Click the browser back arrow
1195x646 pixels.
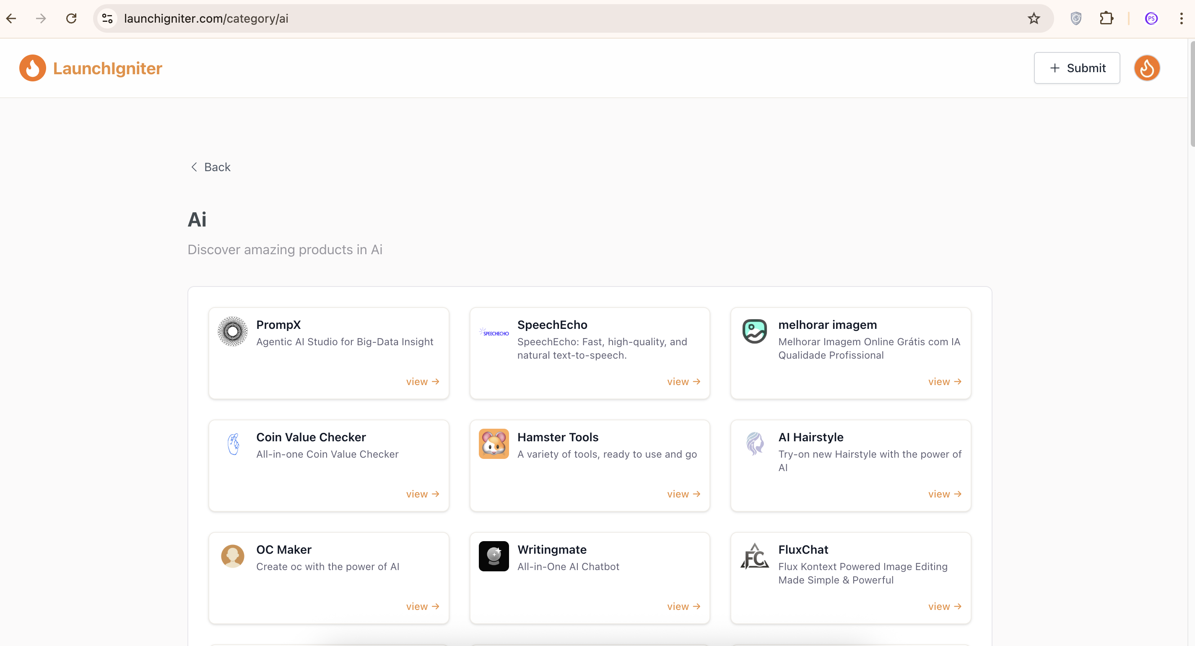pos(11,18)
